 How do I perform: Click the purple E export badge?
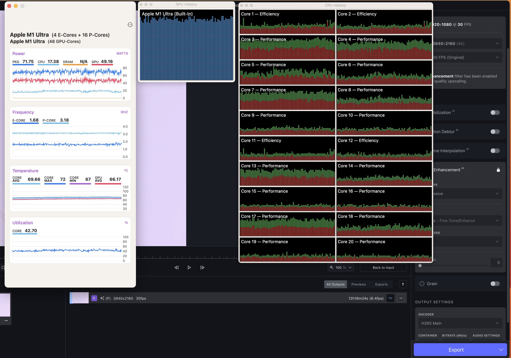click(x=94, y=298)
